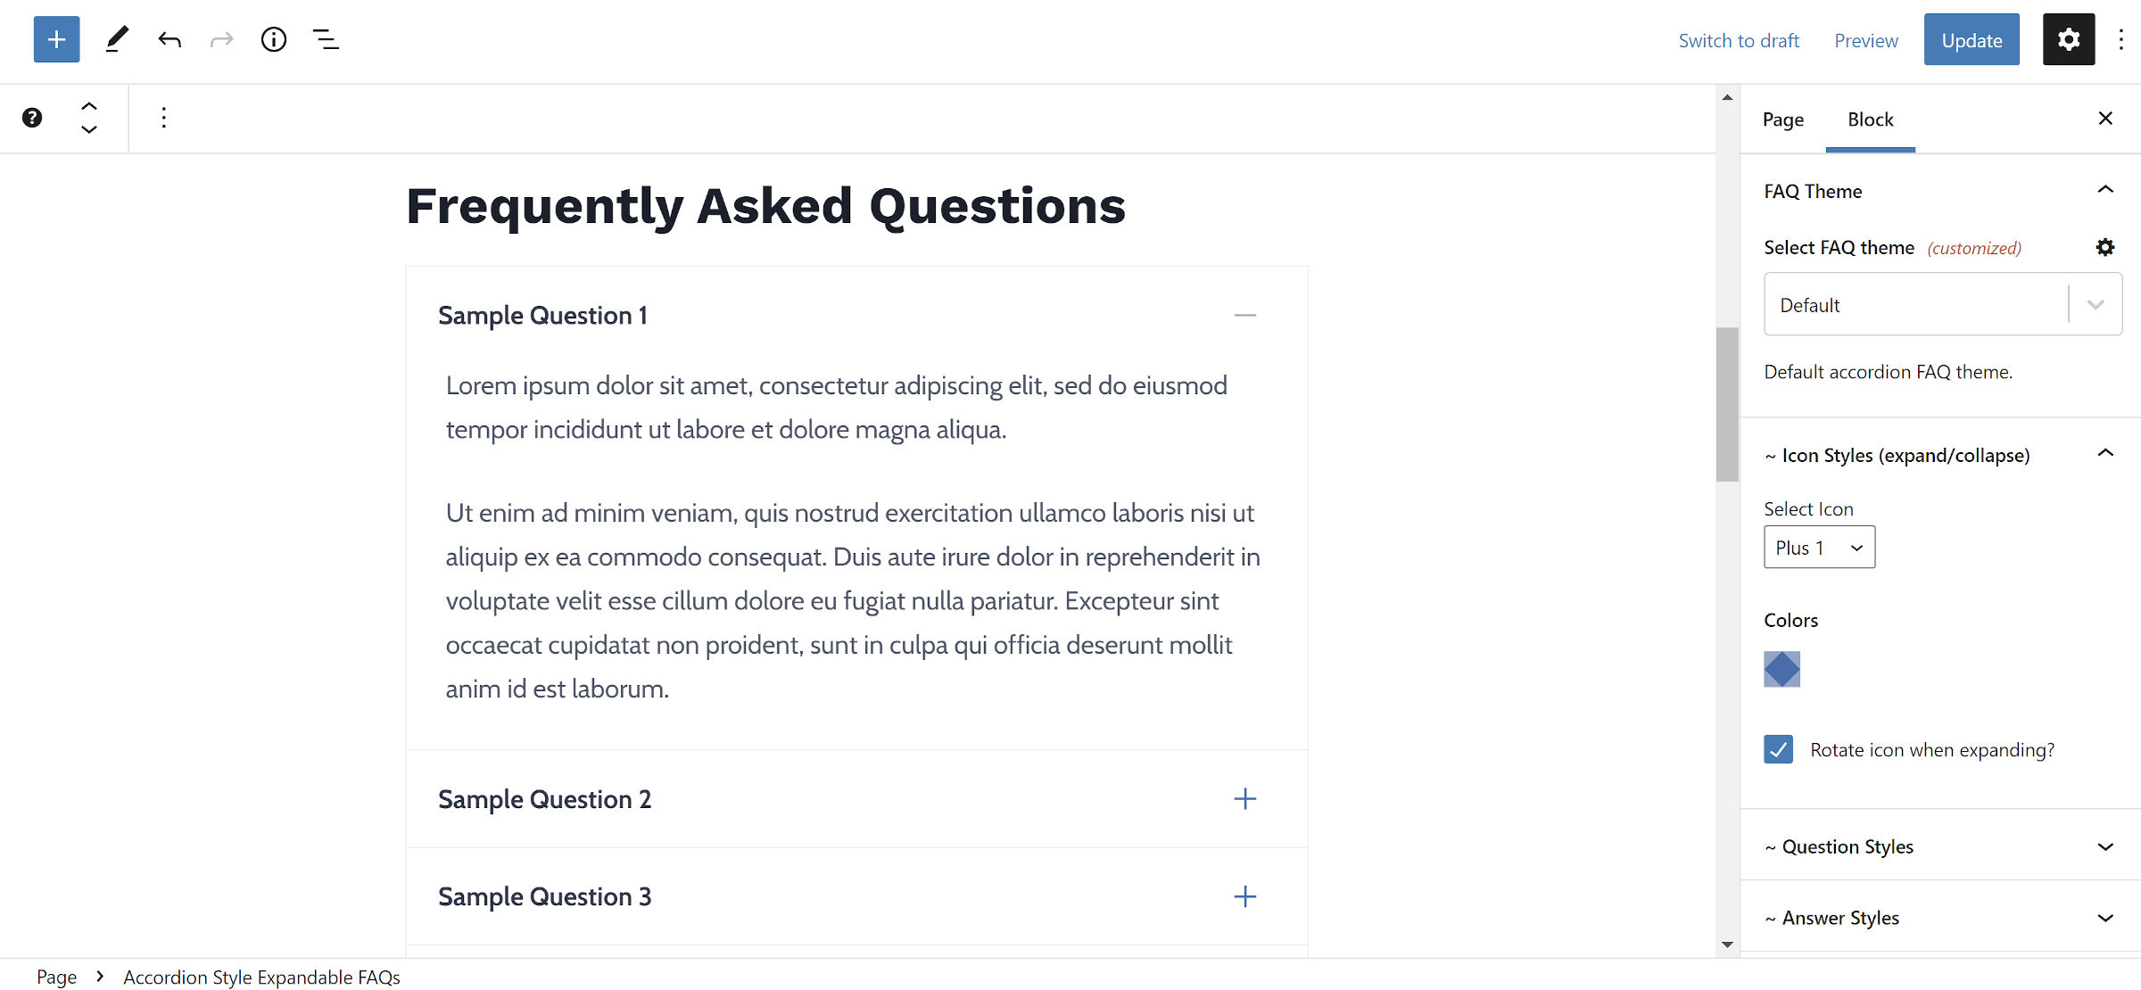Open the Plus 1 icon selector
2141x990 pixels.
(x=1819, y=547)
